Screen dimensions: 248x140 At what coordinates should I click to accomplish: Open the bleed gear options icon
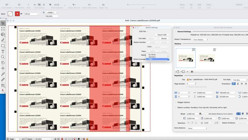pyautogui.click(x=201, y=114)
